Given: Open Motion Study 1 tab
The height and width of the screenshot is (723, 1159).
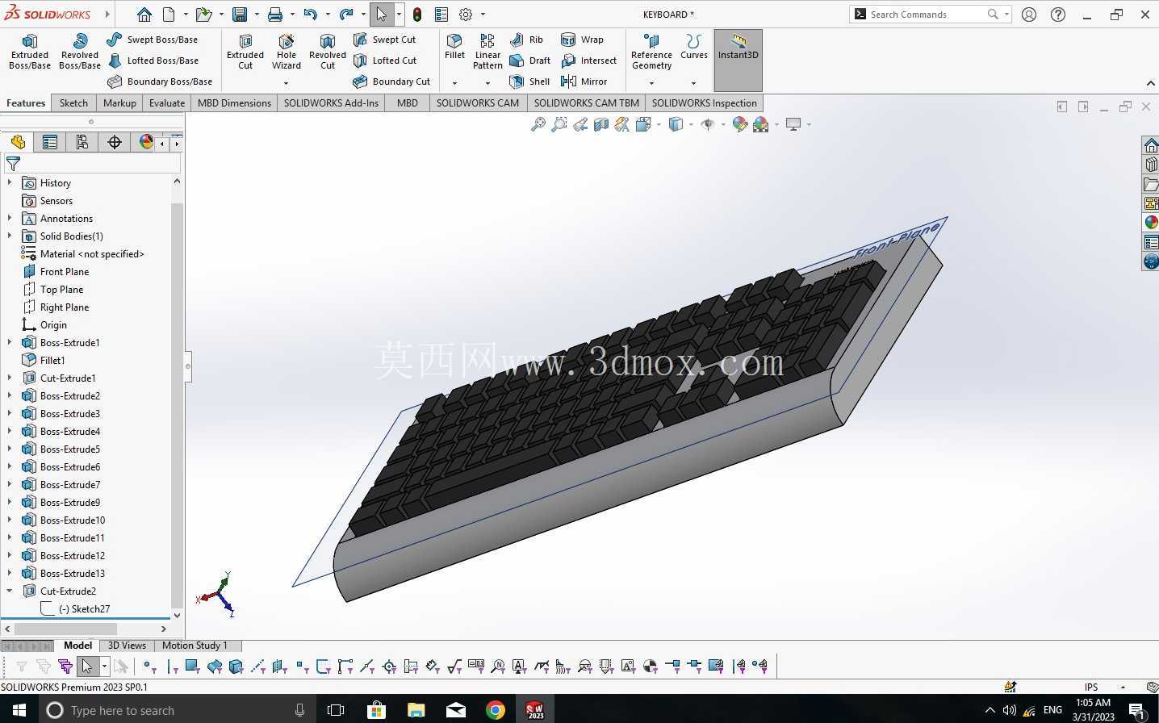Looking at the screenshot, I should pyautogui.click(x=195, y=646).
